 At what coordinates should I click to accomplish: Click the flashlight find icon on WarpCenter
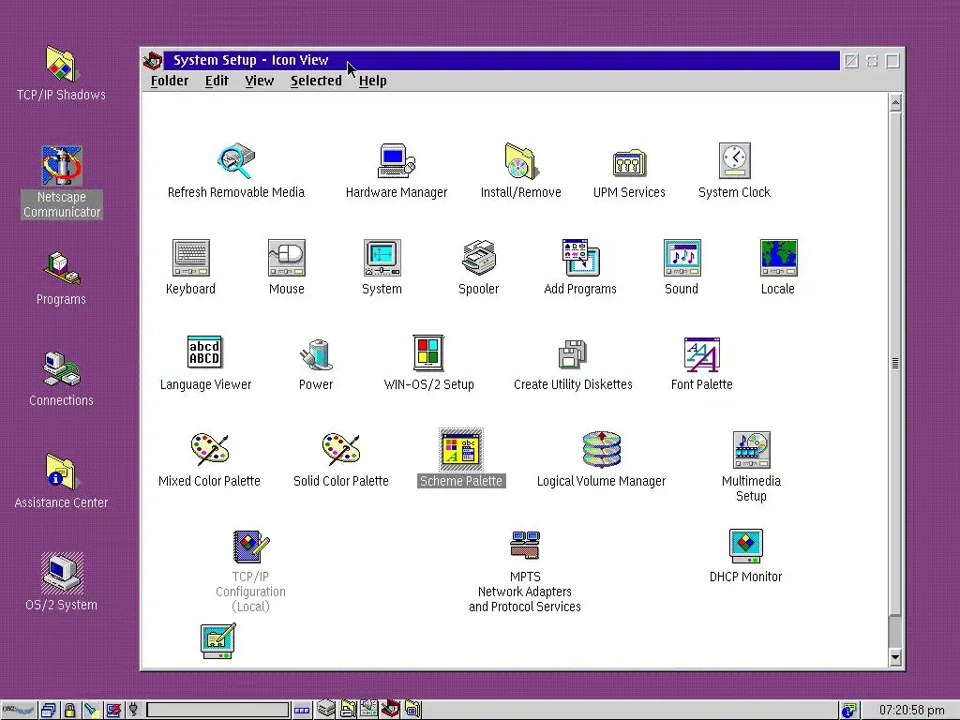pos(91,711)
